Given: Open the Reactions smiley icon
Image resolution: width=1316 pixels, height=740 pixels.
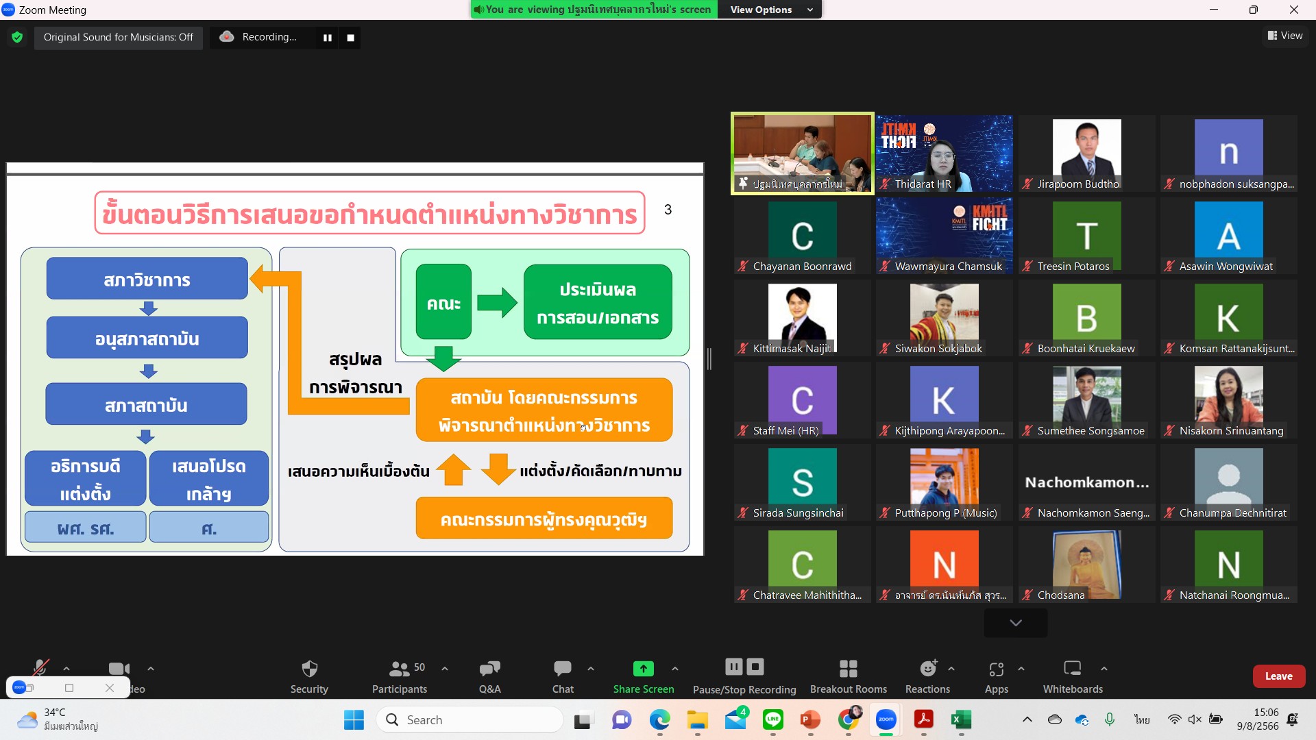Looking at the screenshot, I should (x=927, y=669).
